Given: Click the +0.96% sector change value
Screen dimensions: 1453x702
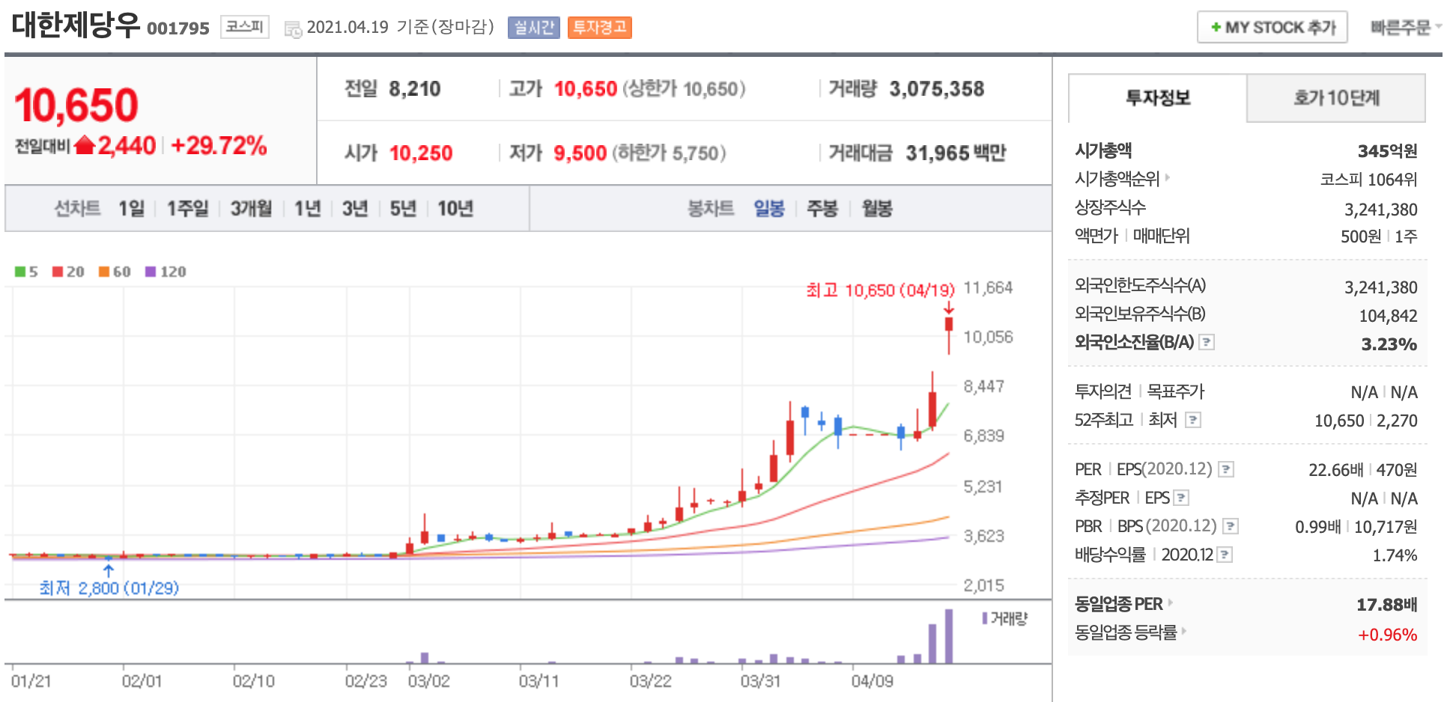Looking at the screenshot, I should [x=1387, y=635].
